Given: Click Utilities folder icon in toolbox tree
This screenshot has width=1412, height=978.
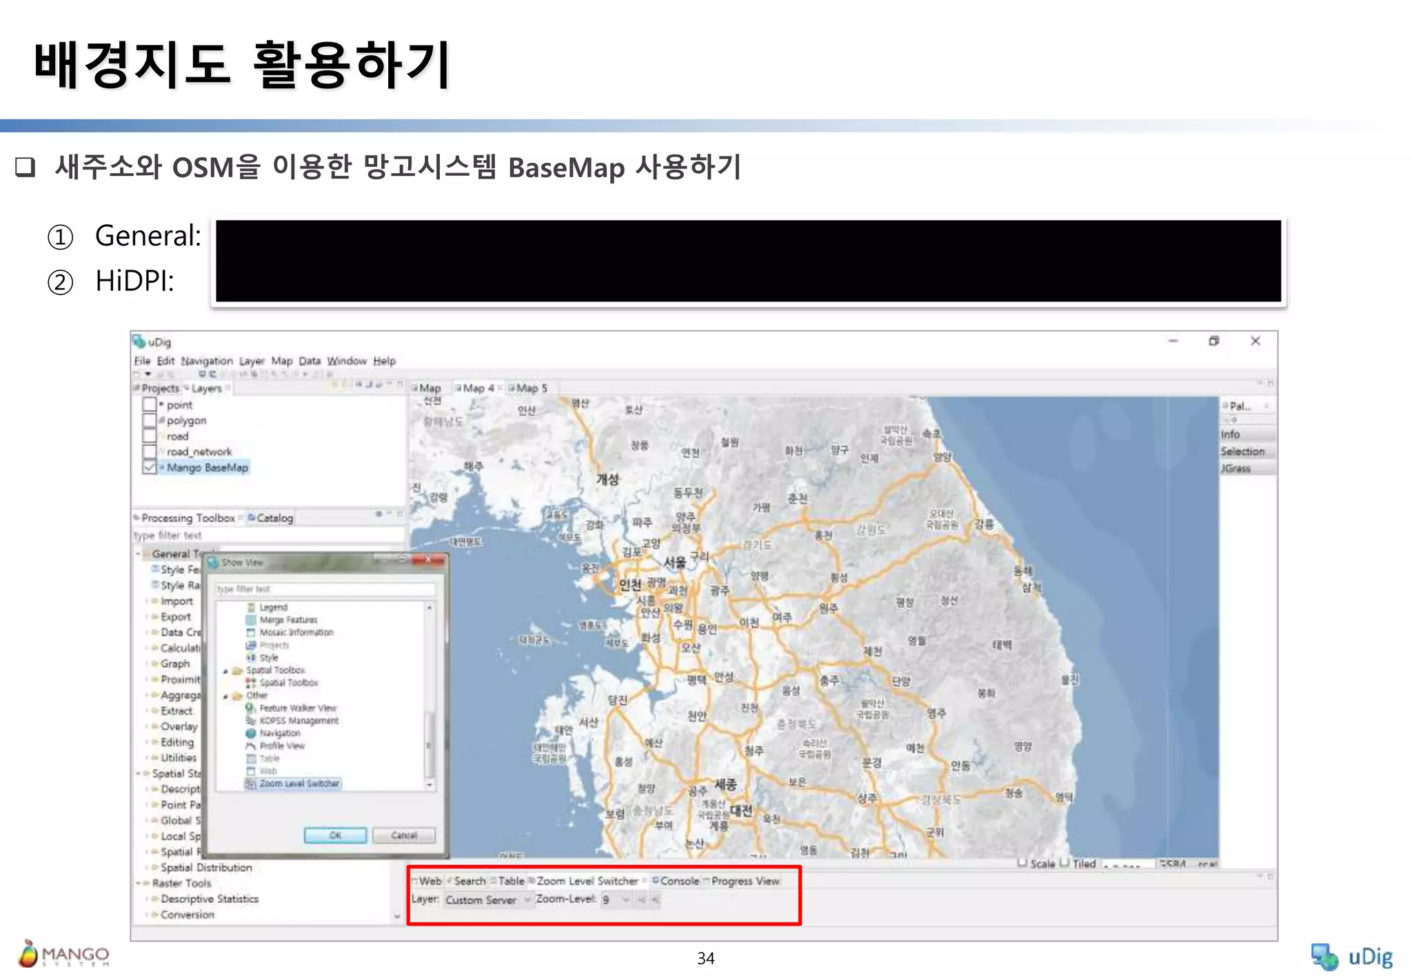Looking at the screenshot, I should point(155,758).
